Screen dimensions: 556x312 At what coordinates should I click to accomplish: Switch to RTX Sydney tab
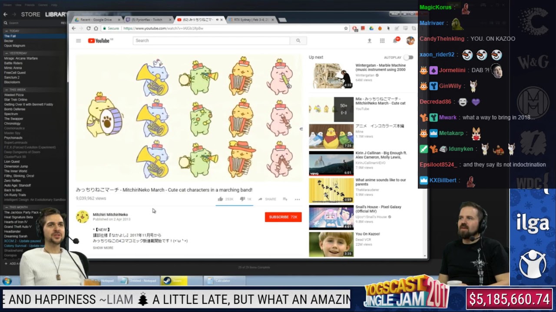click(x=251, y=19)
